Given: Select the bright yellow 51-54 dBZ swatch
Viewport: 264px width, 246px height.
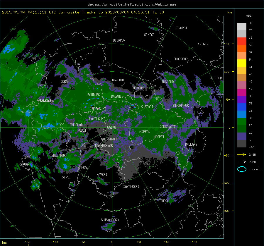Looking at the screenshot, I should [x=242, y=63].
